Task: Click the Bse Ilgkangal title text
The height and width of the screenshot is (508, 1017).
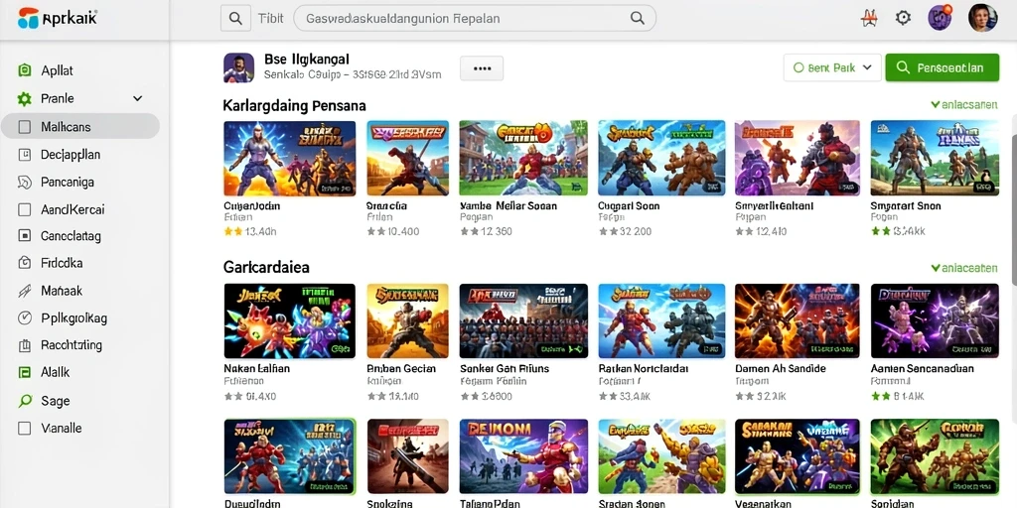Action: click(x=307, y=60)
